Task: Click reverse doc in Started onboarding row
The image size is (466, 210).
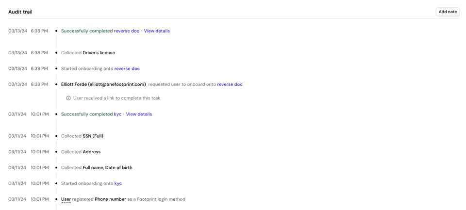Action: (x=127, y=69)
